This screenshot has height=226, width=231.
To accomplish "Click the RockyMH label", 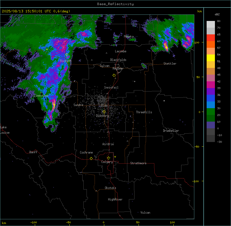I will [x=66, y=61].
